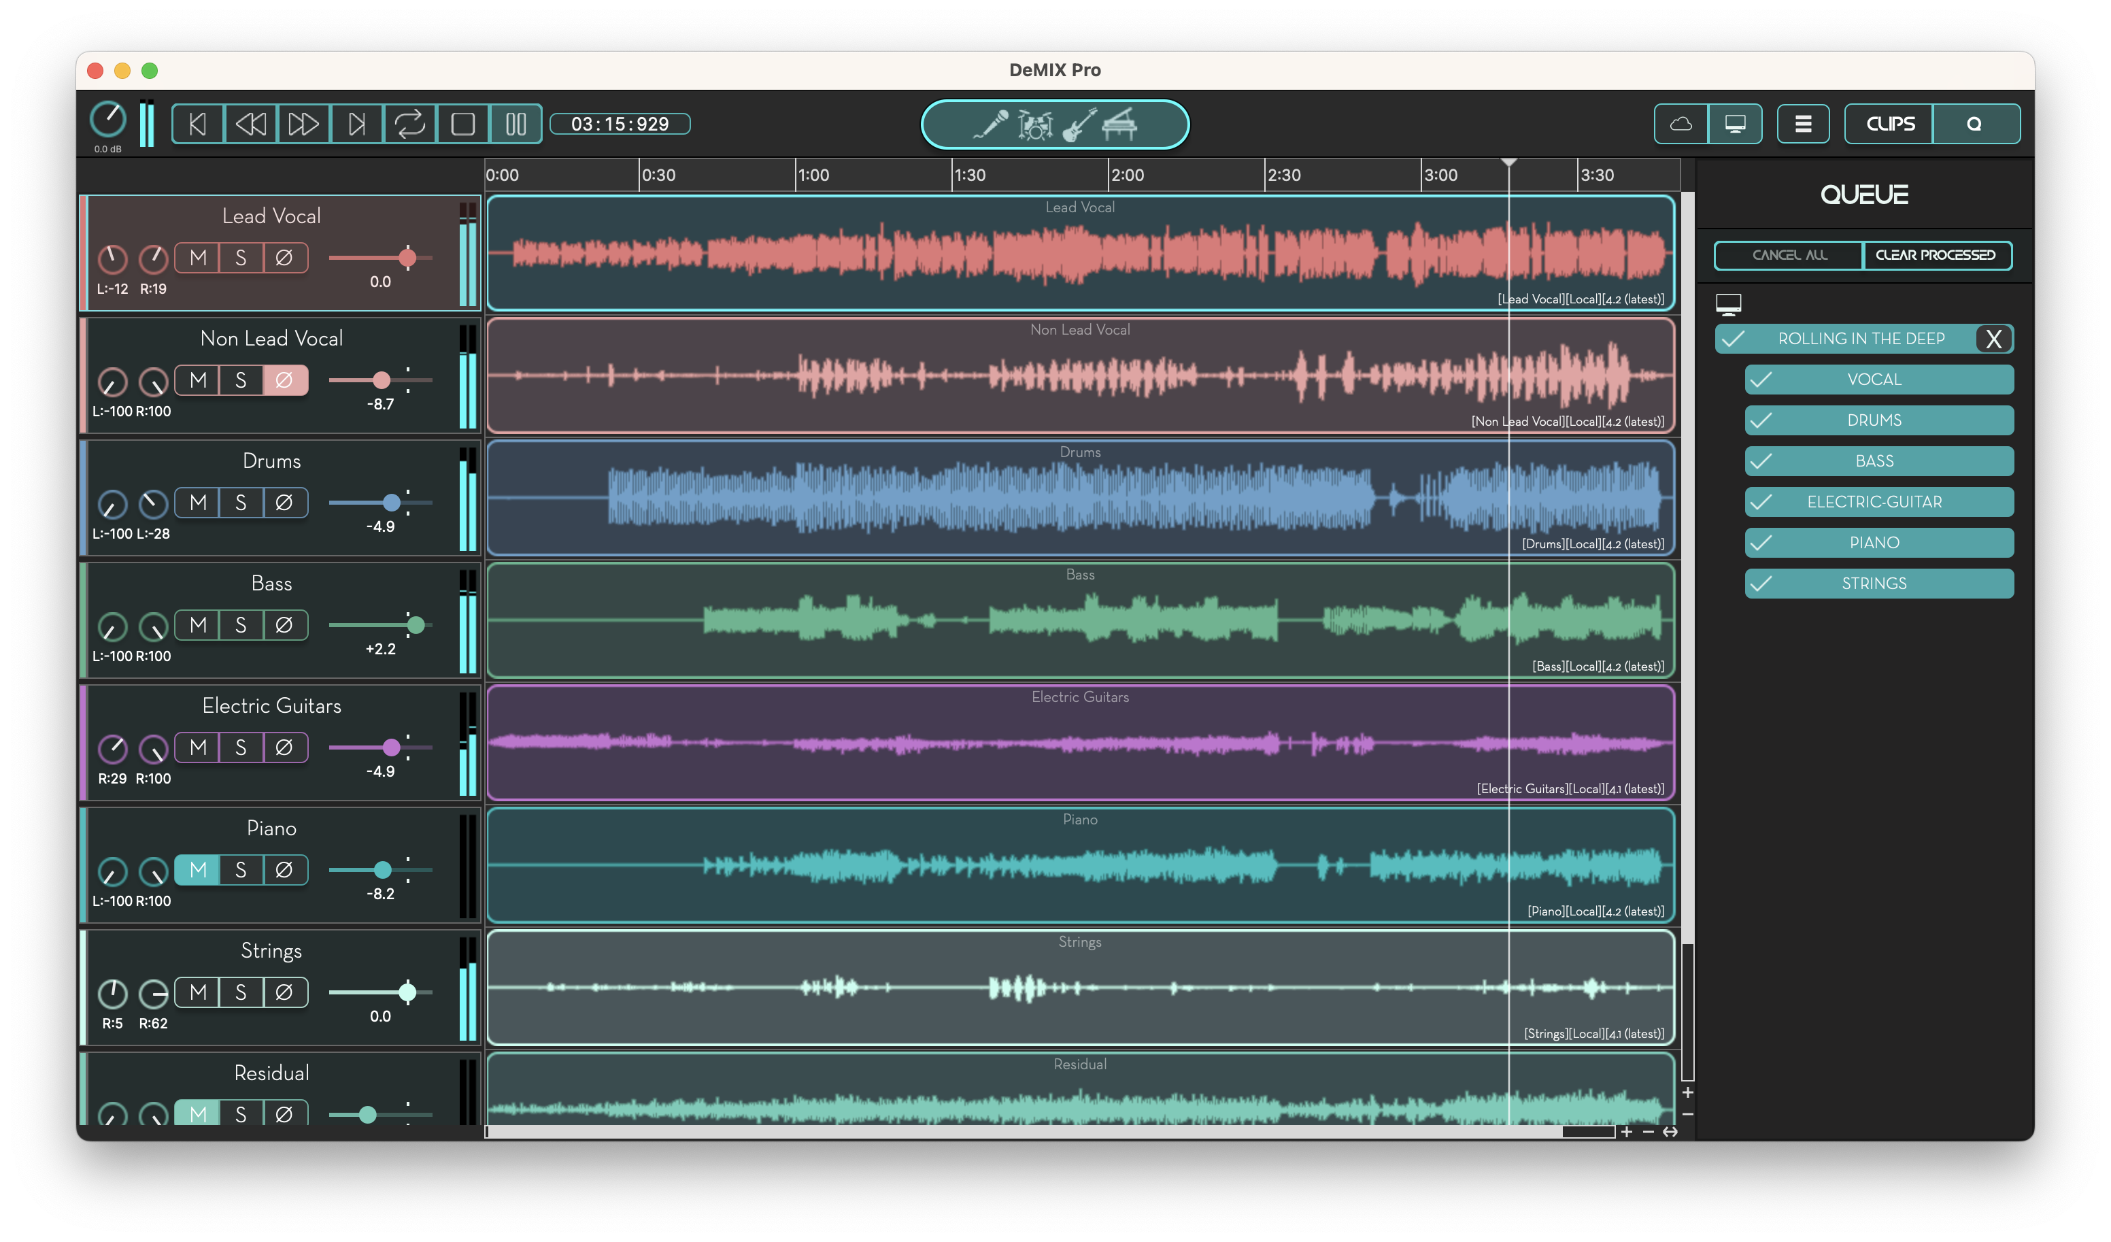This screenshot has width=2111, height=1242.
Task: Select the Piano separation tool icon
Action: [x=1119, y=124]
